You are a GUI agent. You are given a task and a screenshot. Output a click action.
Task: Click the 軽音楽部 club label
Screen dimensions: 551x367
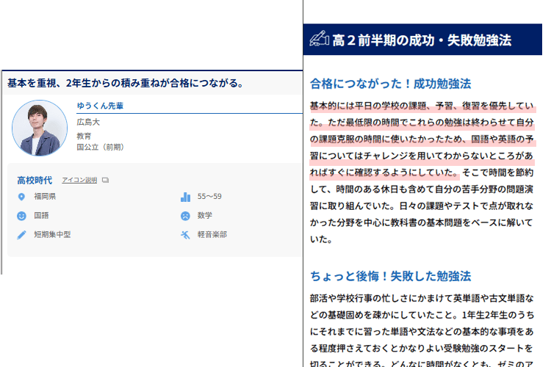tap(212, 234)
